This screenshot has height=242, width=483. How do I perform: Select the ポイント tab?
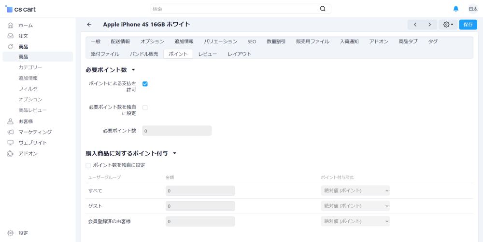coord(178,54)
